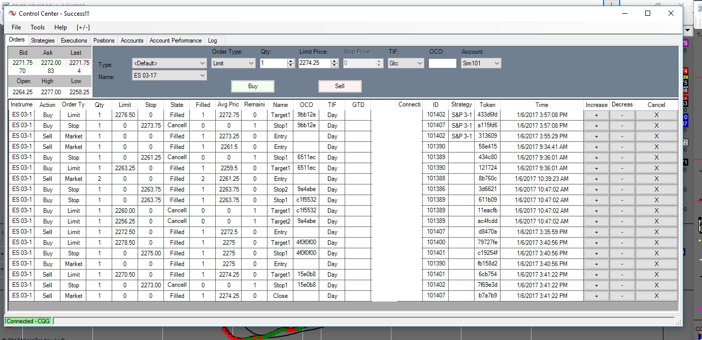Sort by the State column header
This screenshot has width=702, height=340.
pos(177,104)
